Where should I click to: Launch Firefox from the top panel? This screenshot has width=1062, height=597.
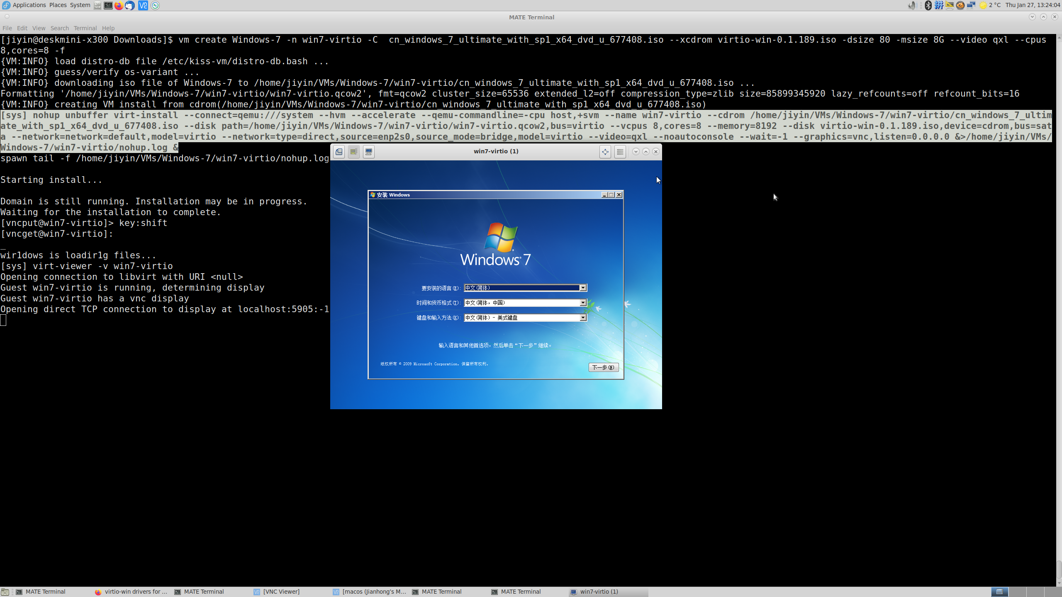119,5
